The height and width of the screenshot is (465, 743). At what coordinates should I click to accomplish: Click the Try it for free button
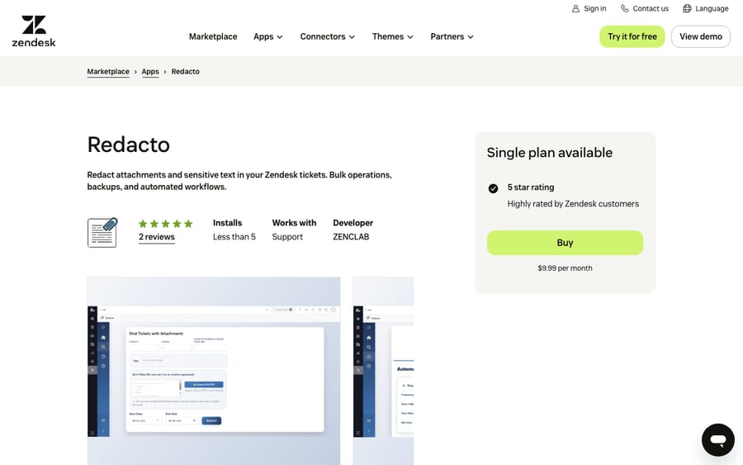click(x=632, y=36)
